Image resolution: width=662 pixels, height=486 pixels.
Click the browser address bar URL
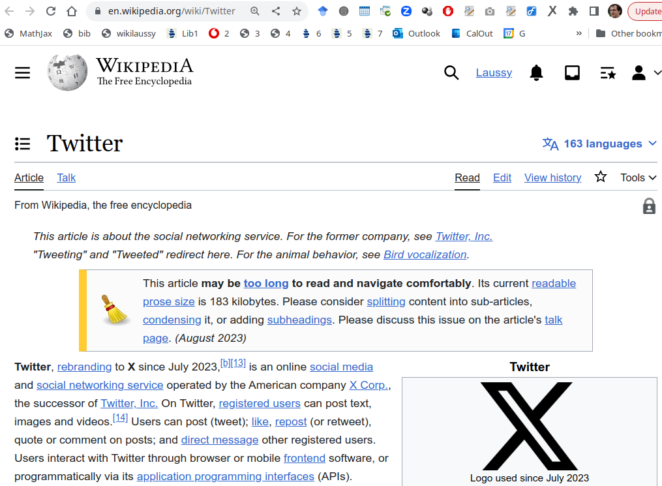click(172, 11)
